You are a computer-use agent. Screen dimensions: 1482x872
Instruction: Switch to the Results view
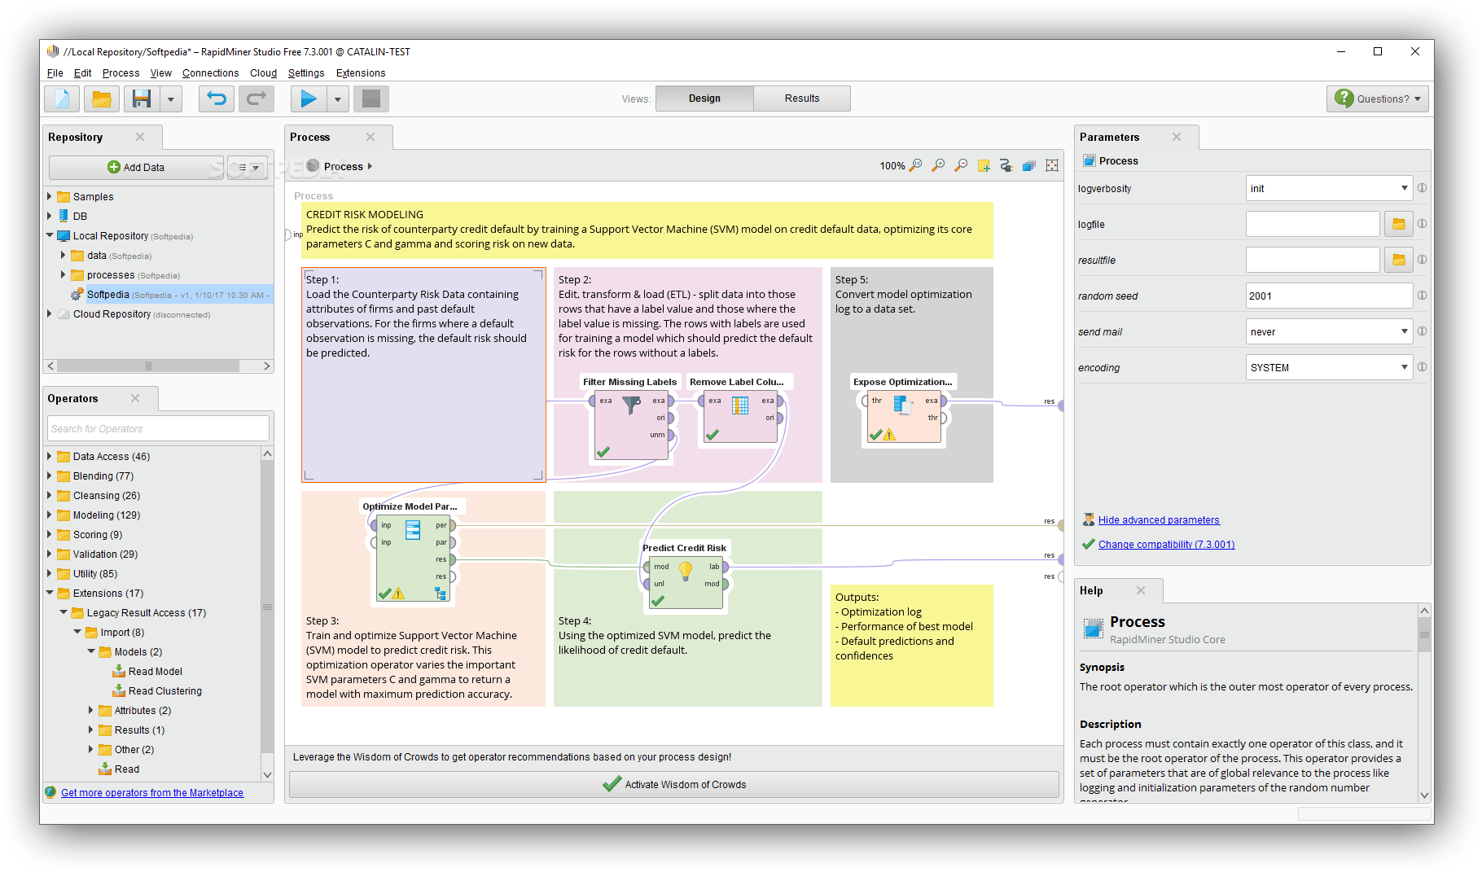coord(802,99)
